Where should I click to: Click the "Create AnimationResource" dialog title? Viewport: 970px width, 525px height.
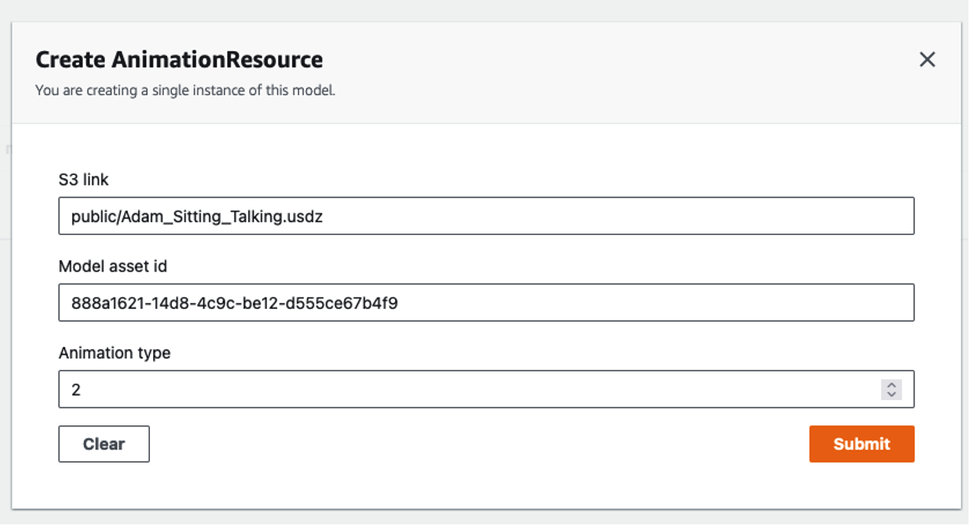point(179,59)
